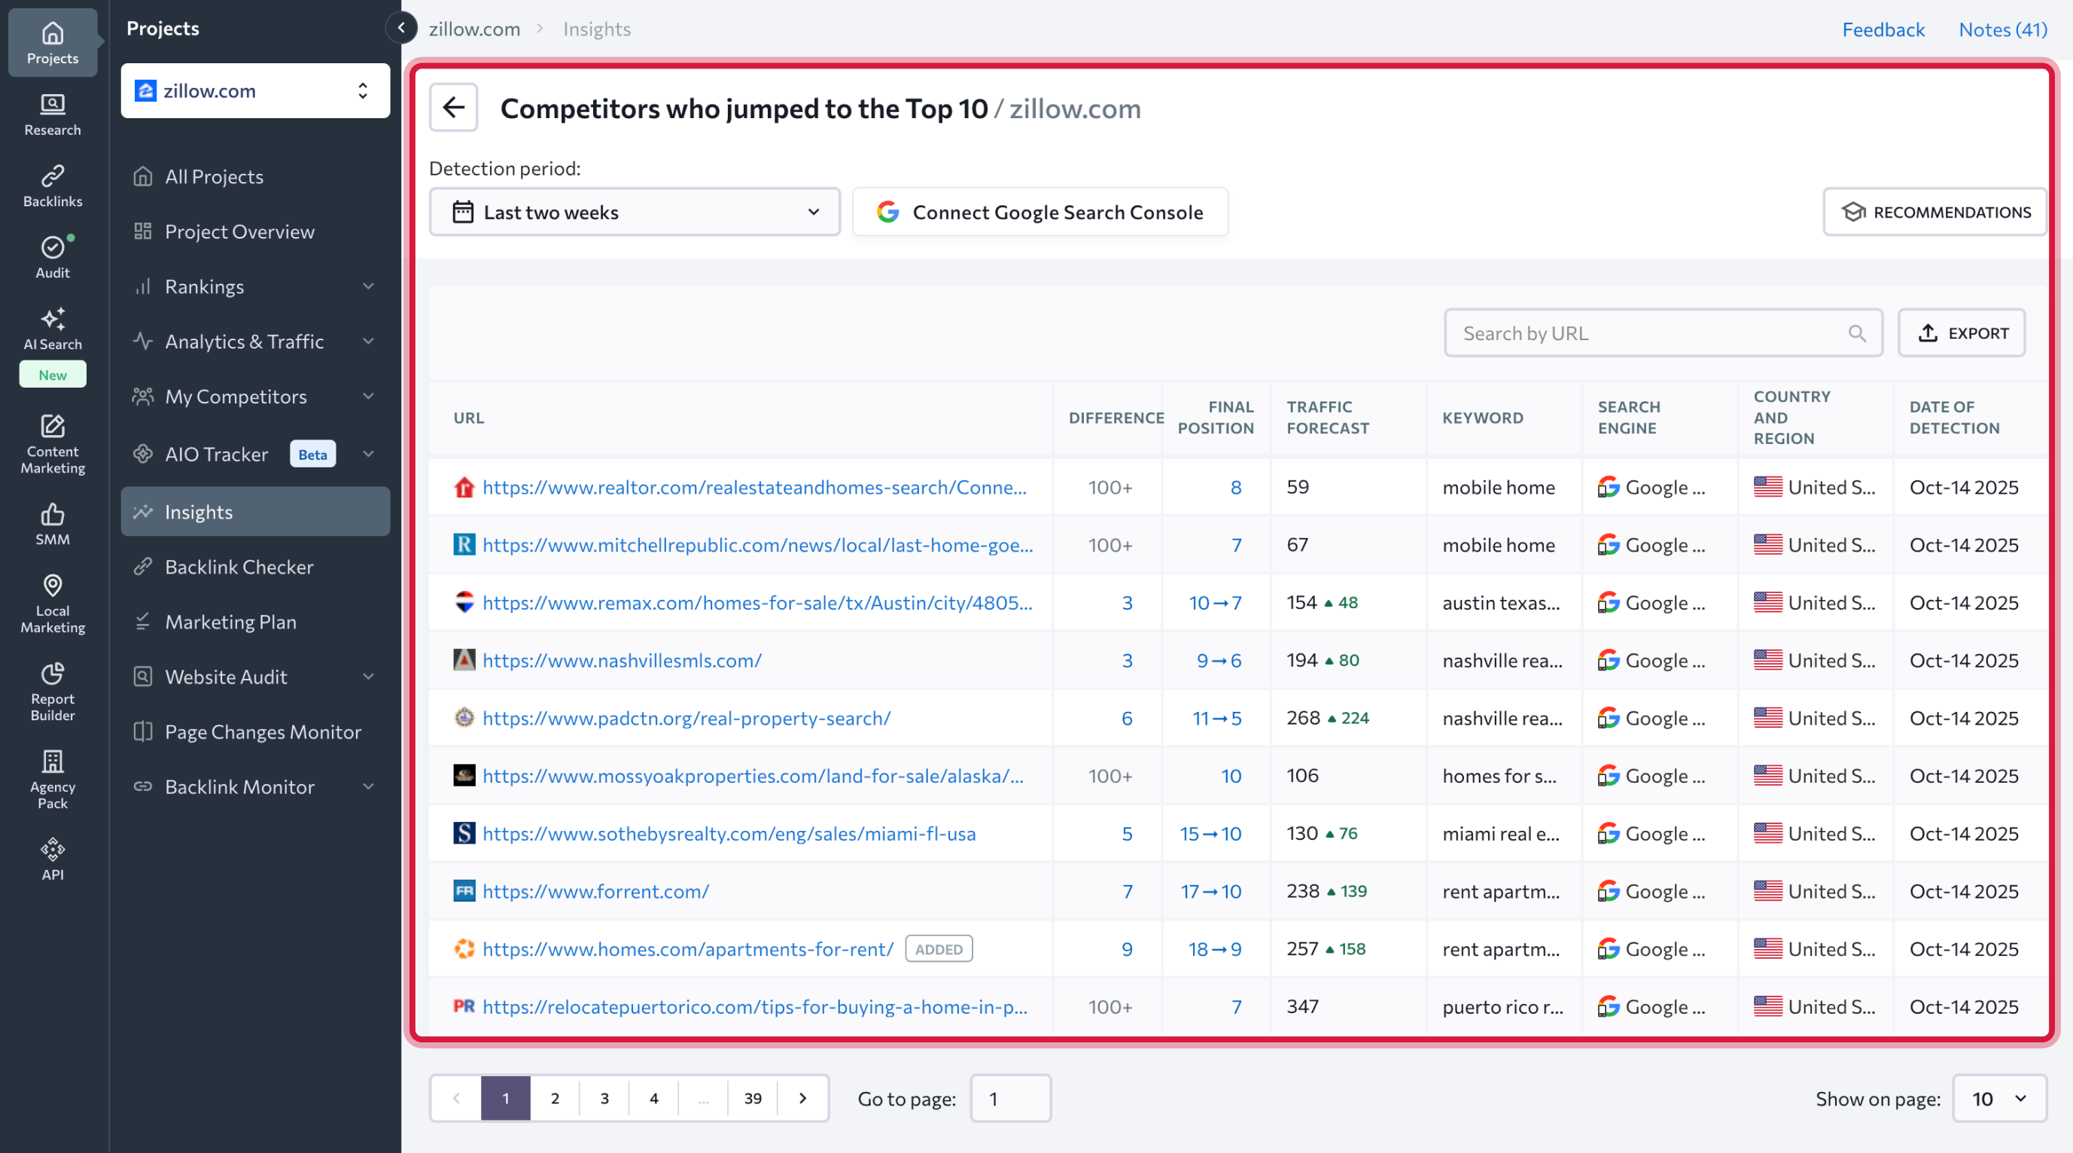Click the EXPORT button
Viewport: 2073px width, 1153px height.
pyautogui.click(x=1961, y=333)
